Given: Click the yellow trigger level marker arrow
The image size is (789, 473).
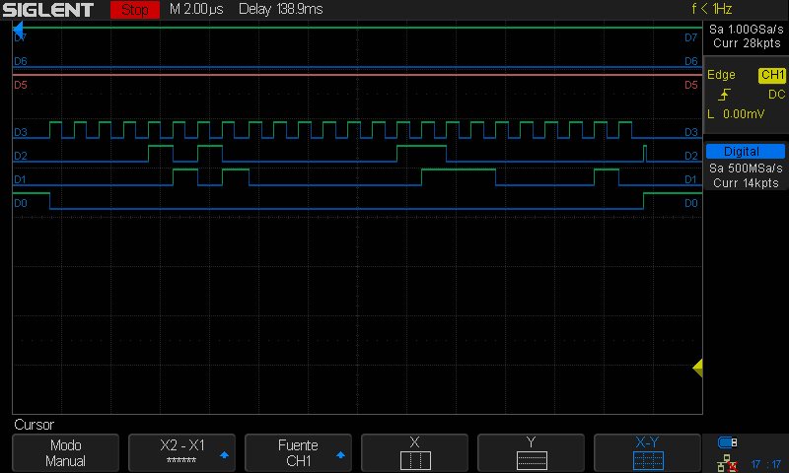Looking at the screenshot, I should (697, 368).
